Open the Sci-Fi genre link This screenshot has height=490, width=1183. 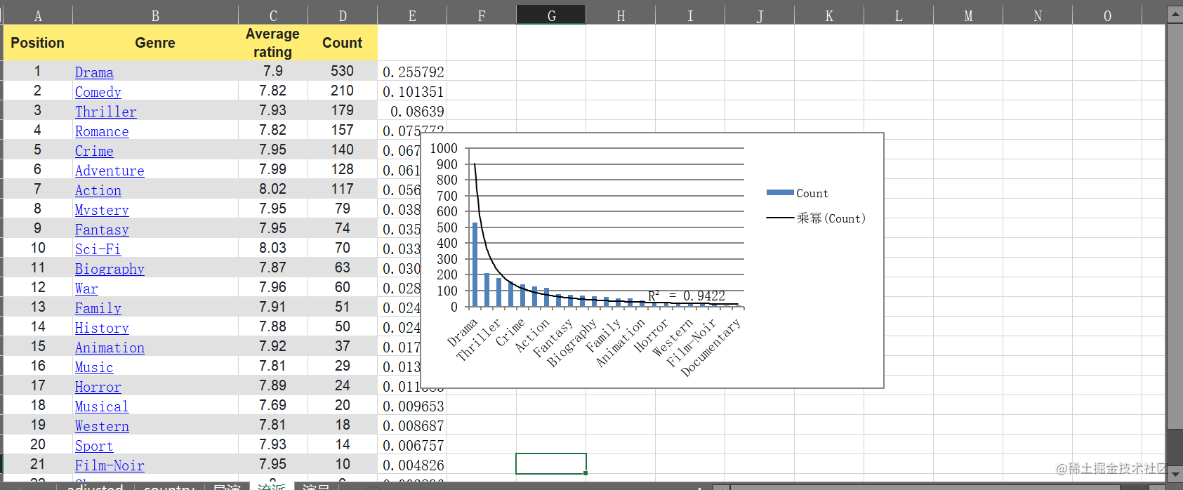(x=98, y=249)
